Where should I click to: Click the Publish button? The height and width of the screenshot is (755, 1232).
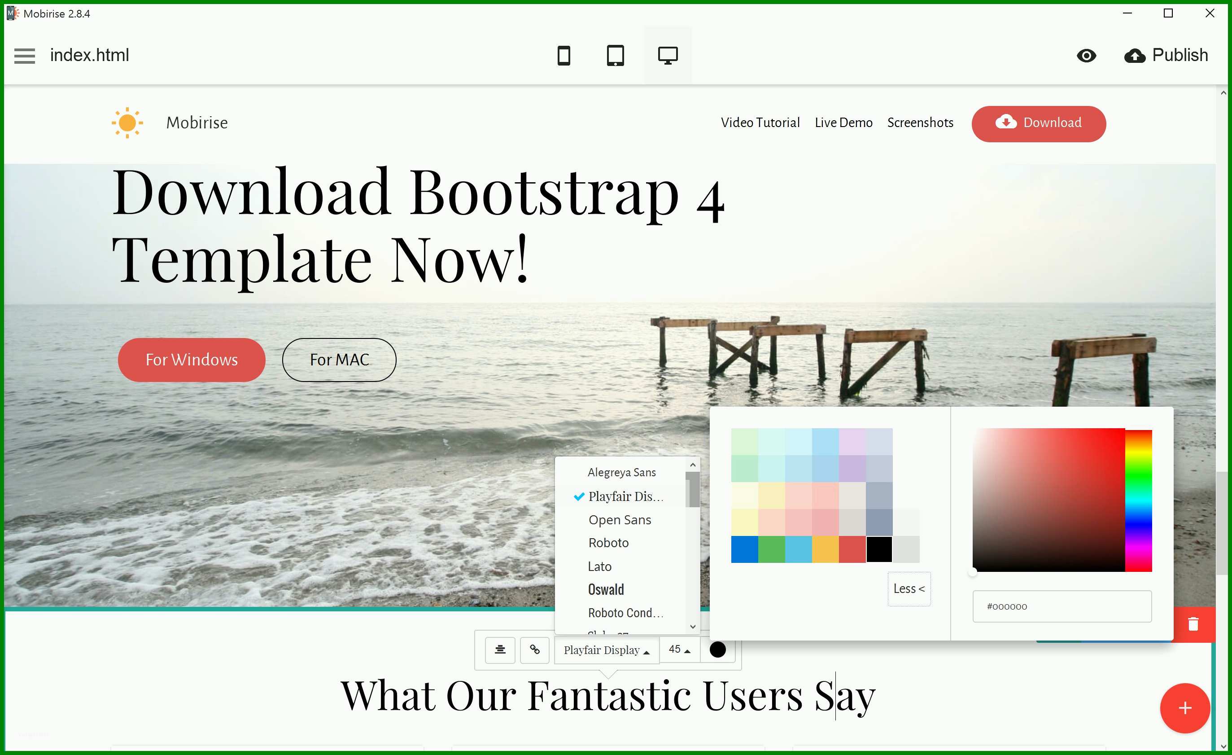click(x=1166, y=55)
